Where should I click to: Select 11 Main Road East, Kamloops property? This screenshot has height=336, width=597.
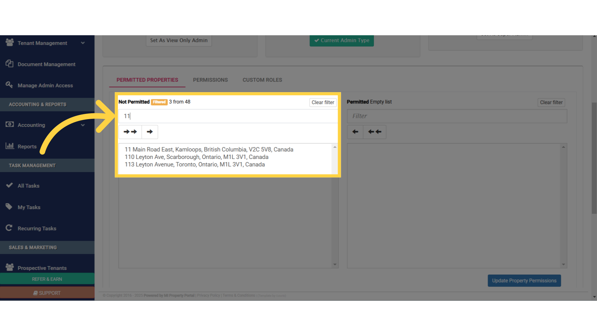[209, 150]
